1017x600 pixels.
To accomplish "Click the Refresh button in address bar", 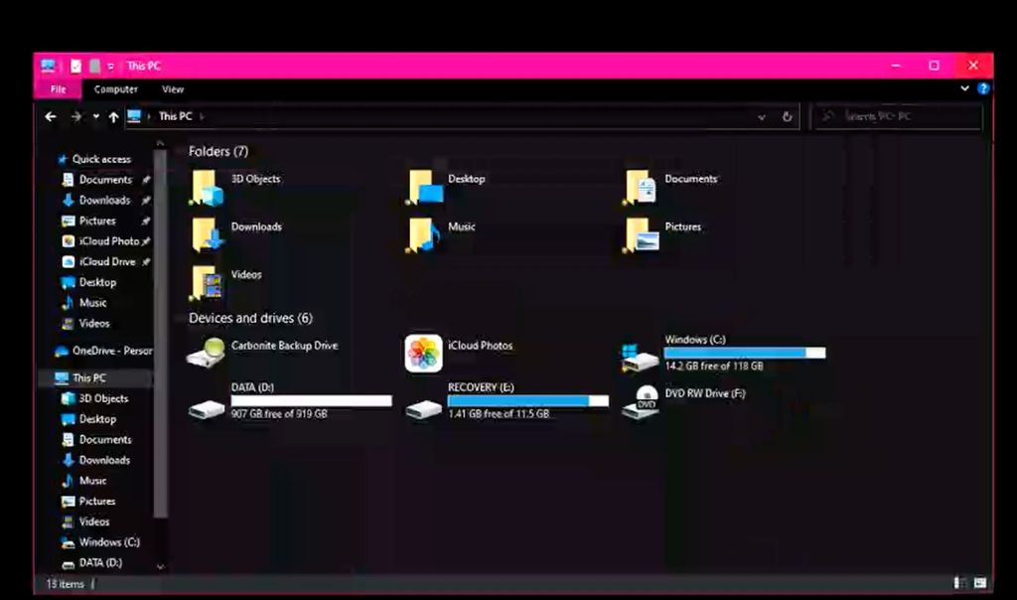I will (788, 116).
